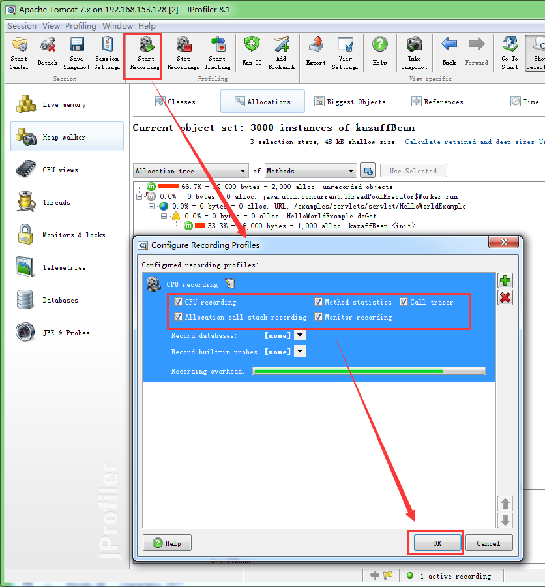Image resolution: width=545 pixels, height=587 pixels.
Task: Switch to the Biggest Objects tab
Action: pyautogui.click(x=350, y=102)
